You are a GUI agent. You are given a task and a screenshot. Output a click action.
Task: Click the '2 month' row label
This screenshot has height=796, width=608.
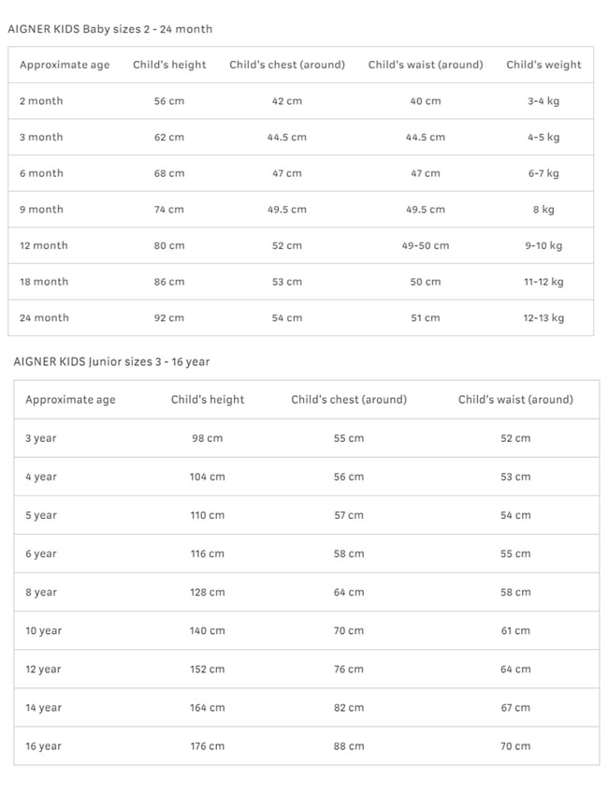41,101
